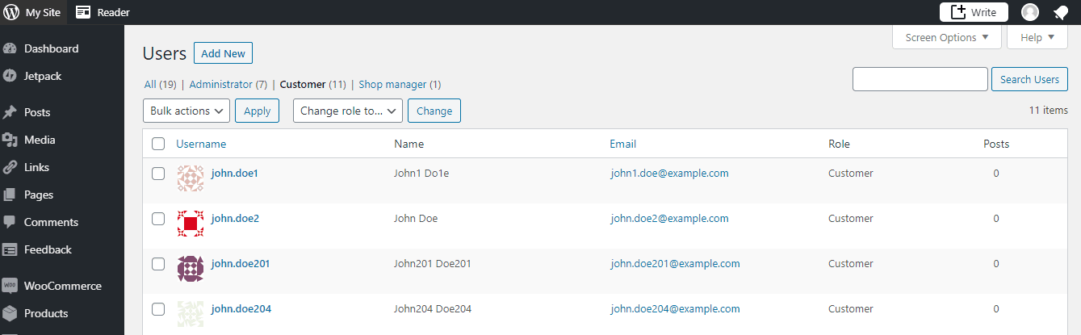Click john.doe2 avatar thumbnail
Image resolution: width=1081 pixels, height=335 pixels.
[191, 224]
